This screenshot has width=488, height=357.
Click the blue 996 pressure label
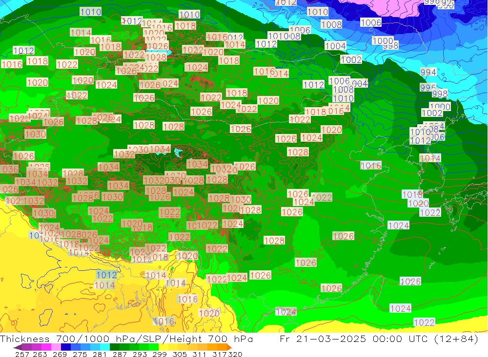tap(427, 87)
